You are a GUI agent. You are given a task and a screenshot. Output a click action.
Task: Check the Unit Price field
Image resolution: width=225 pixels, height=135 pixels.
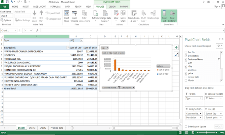(x=186, y=70)
